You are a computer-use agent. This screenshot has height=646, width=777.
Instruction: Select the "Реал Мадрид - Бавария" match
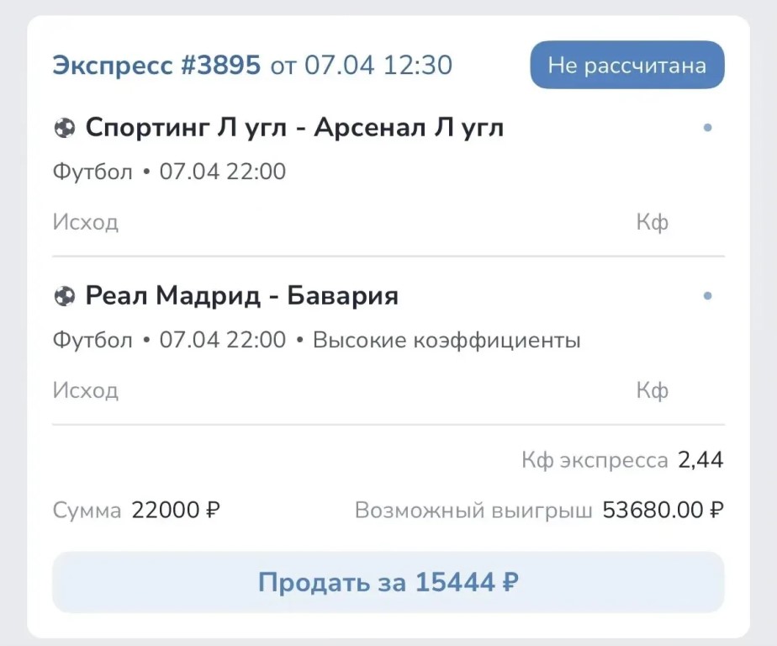click(x=242, y=296)
